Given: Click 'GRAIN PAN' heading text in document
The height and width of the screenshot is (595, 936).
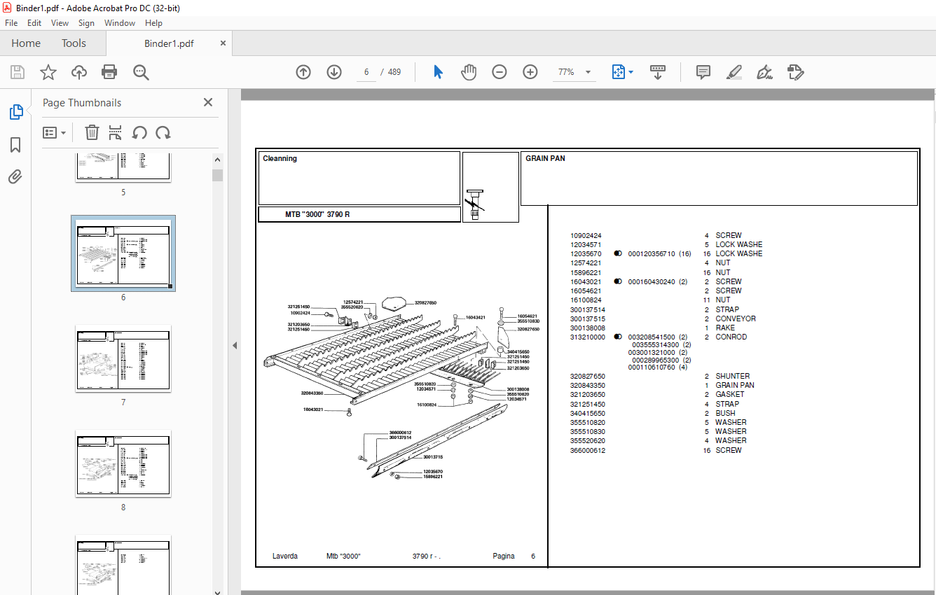Looking at the screenshot, I should coord(545,159).
